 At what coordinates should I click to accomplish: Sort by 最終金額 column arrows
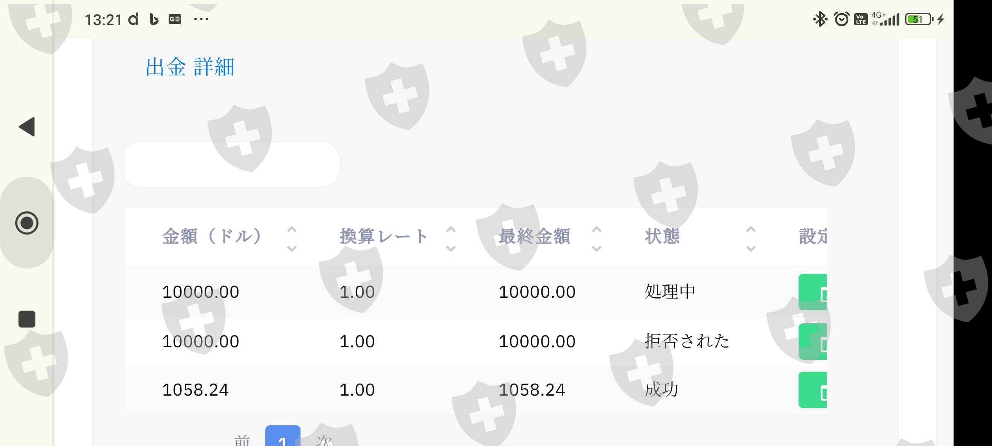click(x=596, y=239)
